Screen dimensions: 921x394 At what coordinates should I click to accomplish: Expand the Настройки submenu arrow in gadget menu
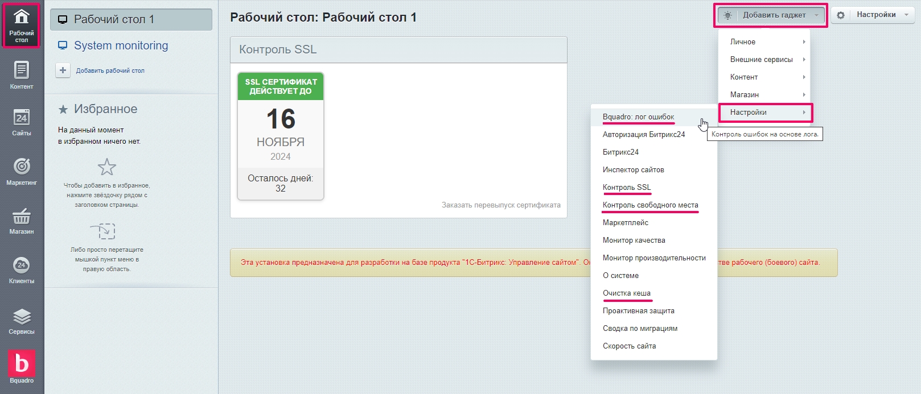pyautogui.click(x=804, y=113)
